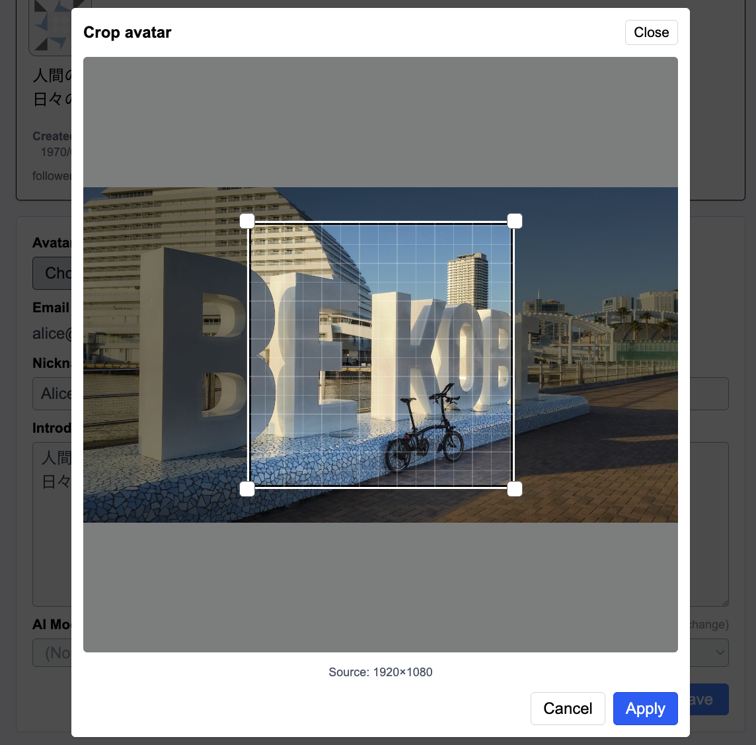Click the partially hidden Choose file button
Screen dimensions: 756x745
coord(53,273)
